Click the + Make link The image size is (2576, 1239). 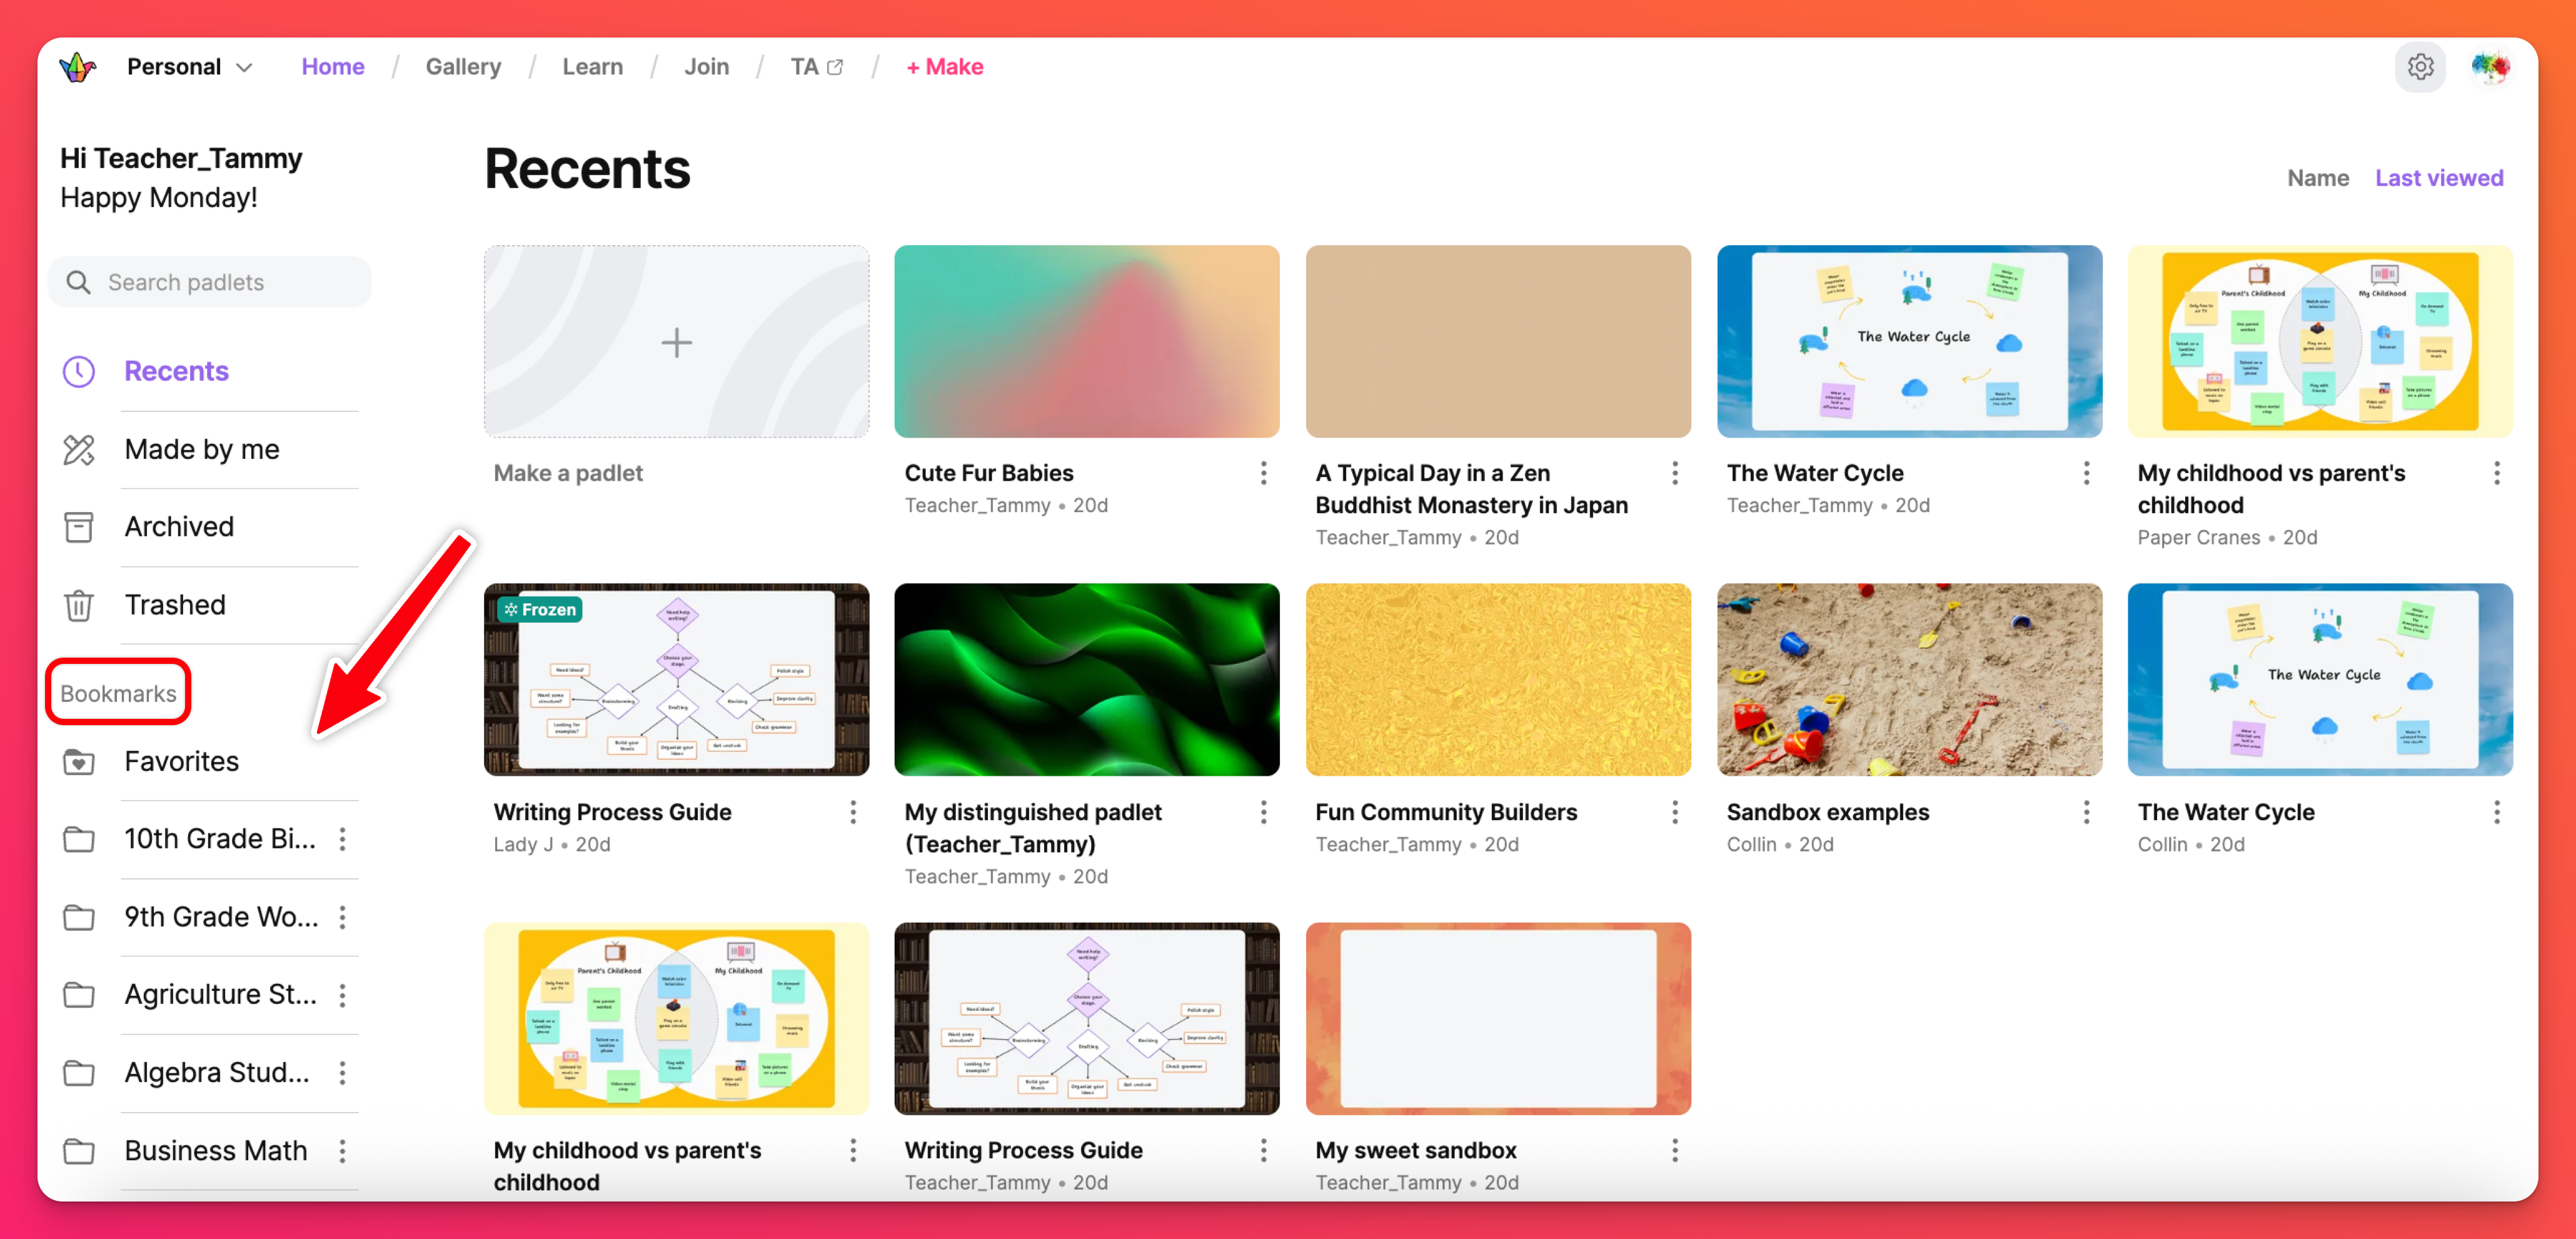tap(944, 67)
